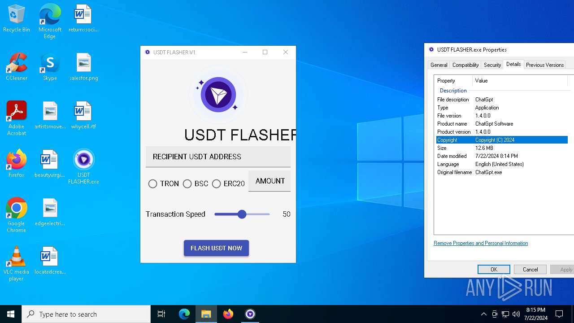Select the Date modified row
The width and height of the screenshot is (574, 323).
pos(502,156)
